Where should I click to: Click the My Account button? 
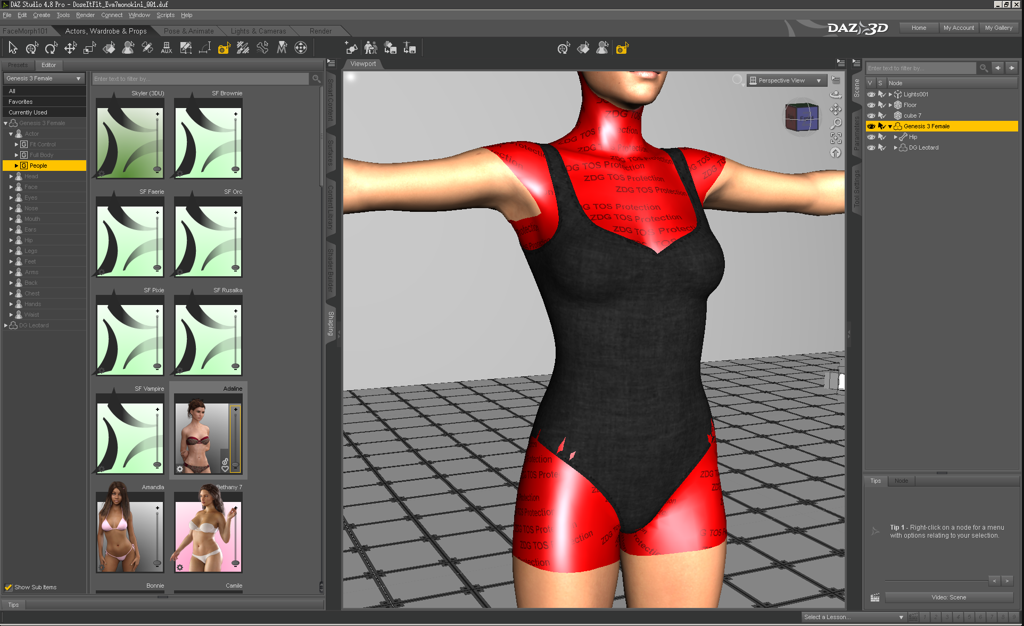[x=958, y=28]
